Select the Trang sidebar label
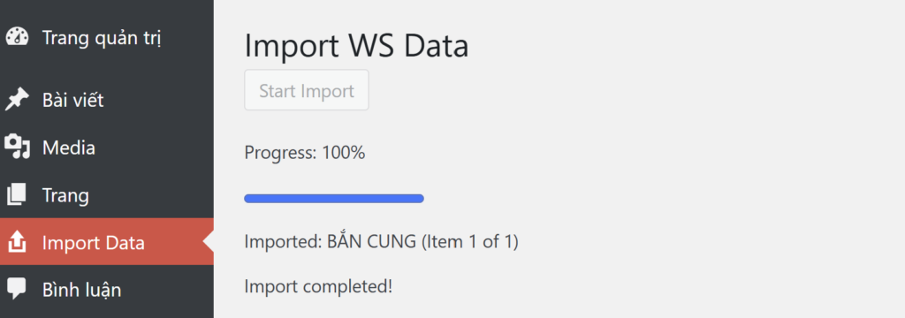This screenshot has width=905, height=318. (65, 195)
